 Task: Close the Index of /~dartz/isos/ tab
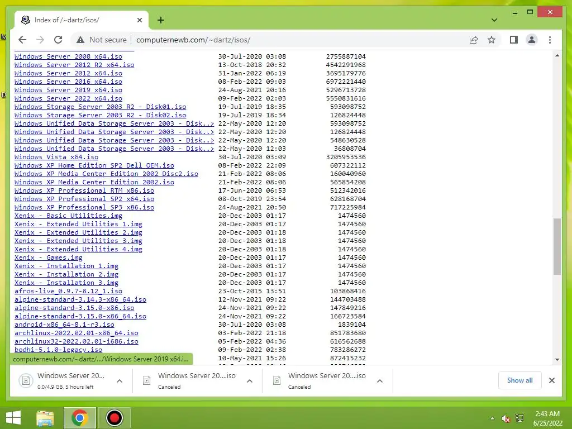coord(139,20)
